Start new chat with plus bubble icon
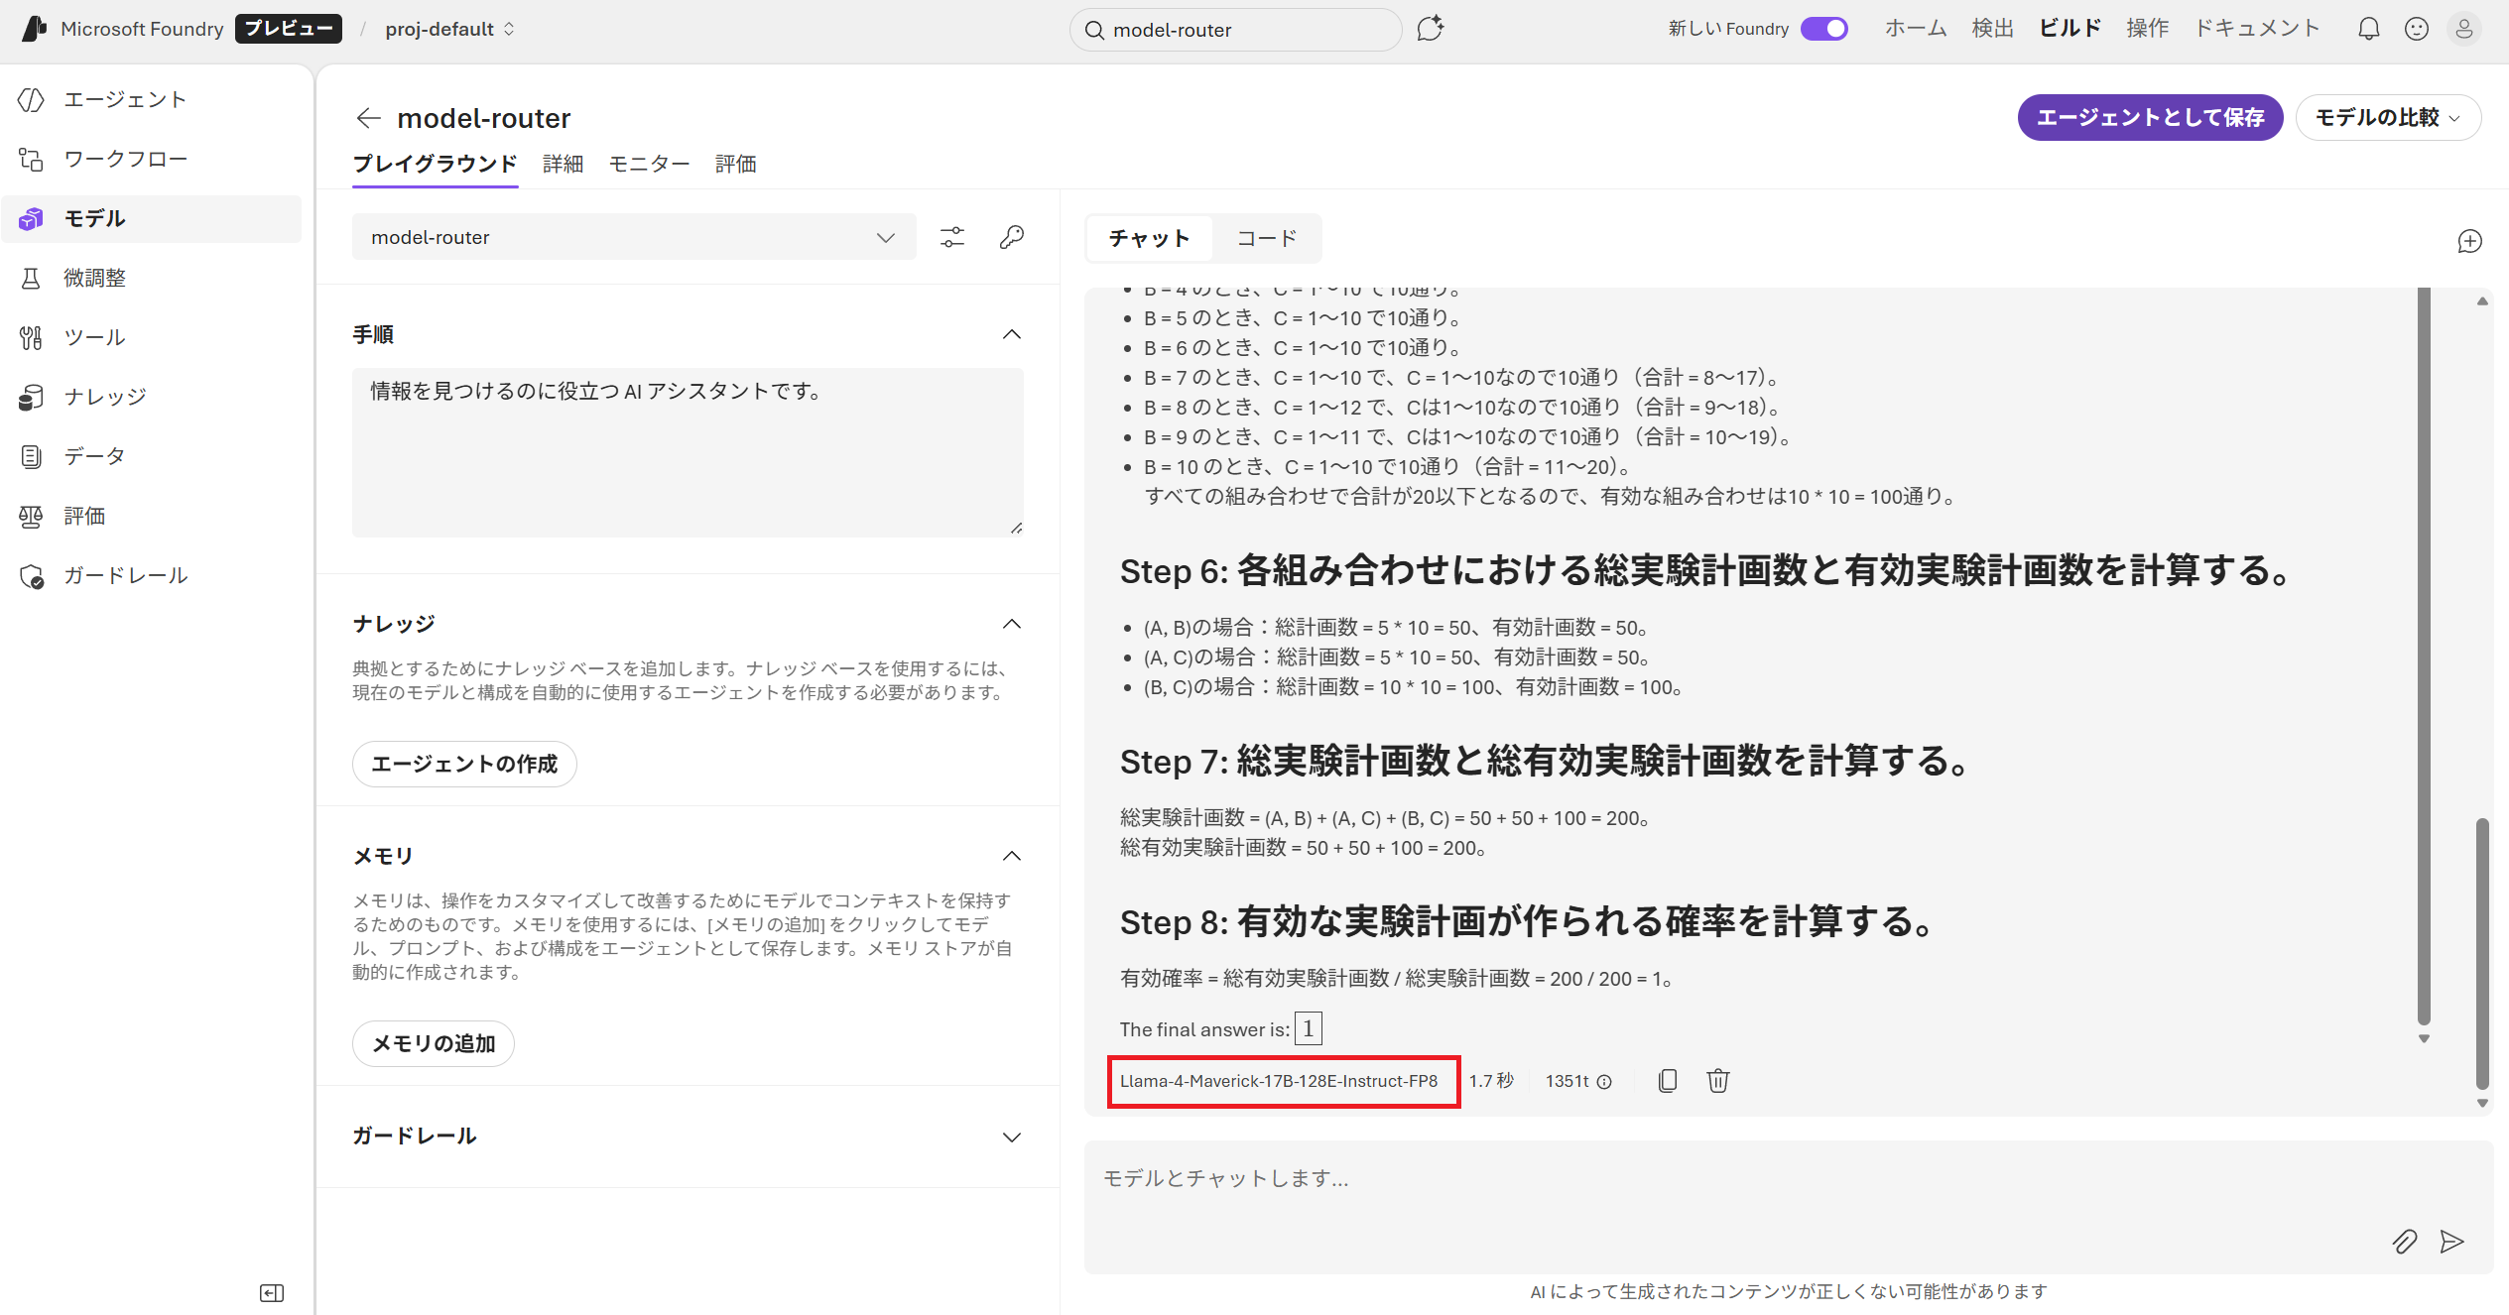Screen dimensions: 2509x1315 [2469, 241]
